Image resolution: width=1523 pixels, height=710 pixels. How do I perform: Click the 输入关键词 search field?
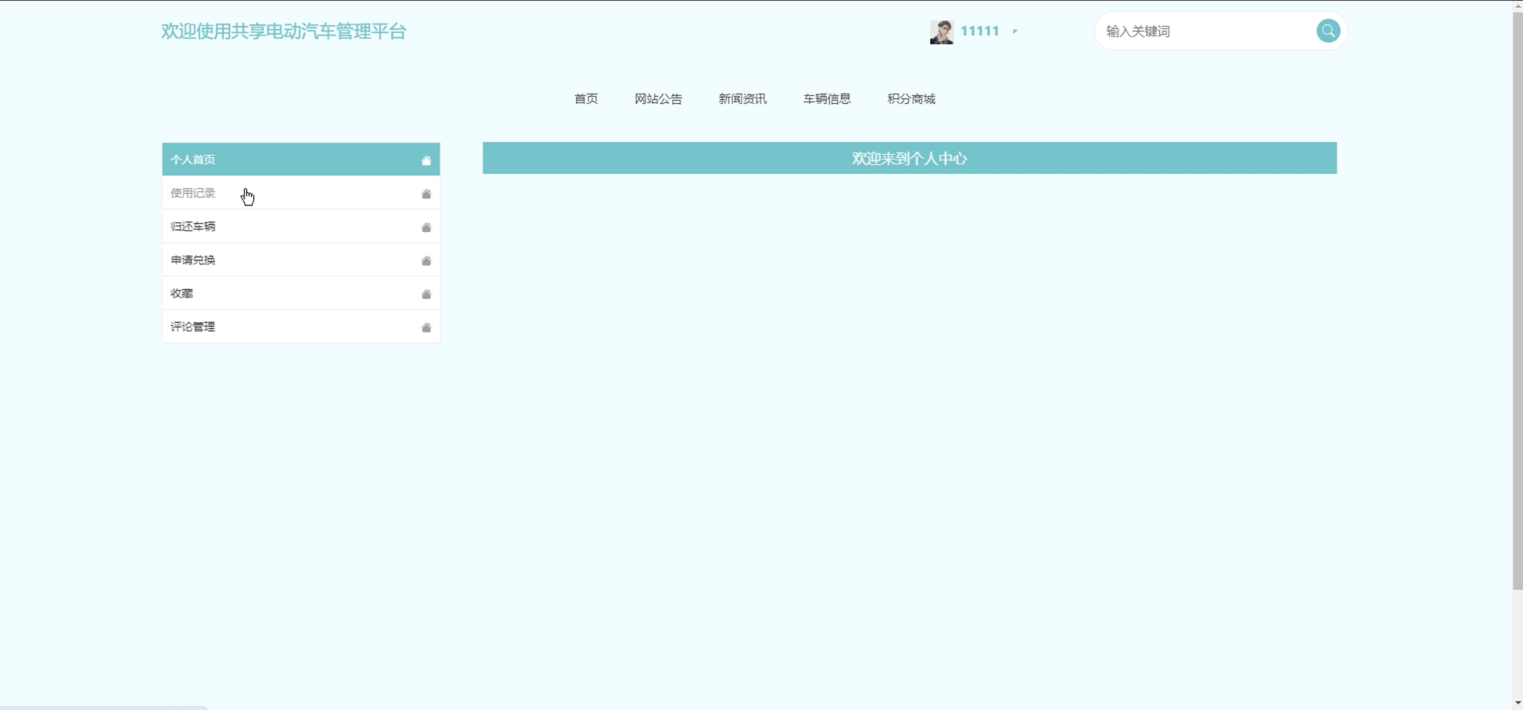pyautogui.click(x=1204, y=31)
